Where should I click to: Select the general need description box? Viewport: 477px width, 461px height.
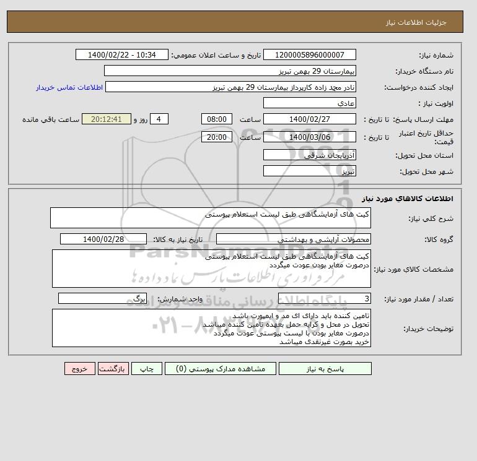click(211, 218)
